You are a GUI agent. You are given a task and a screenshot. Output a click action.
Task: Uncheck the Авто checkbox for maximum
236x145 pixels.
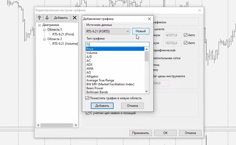185,35
